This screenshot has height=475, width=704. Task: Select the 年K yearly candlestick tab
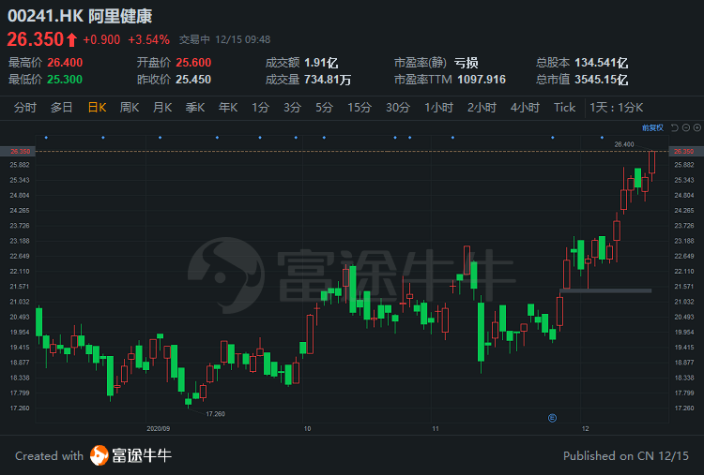228,108
